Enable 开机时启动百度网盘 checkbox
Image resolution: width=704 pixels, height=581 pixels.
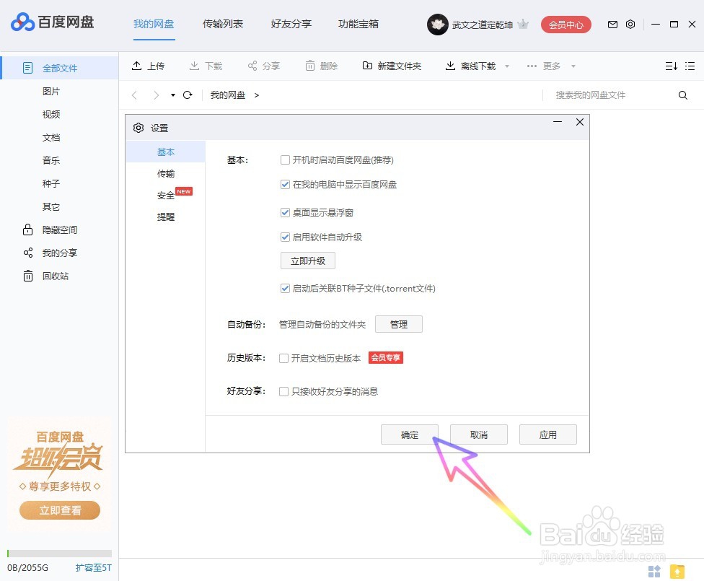coord(286,160)
